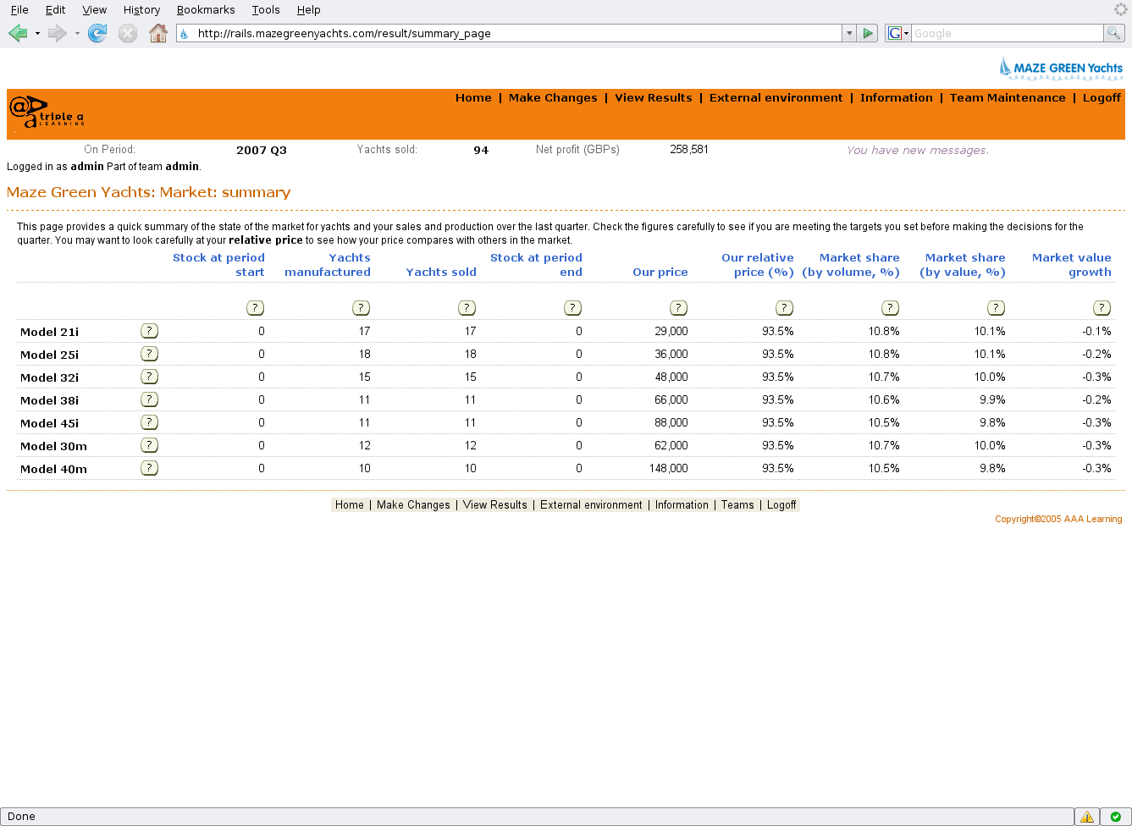Open the help icon next to Model 21i
Screen dimensions: 1132x826
click(x=149, y=330)
